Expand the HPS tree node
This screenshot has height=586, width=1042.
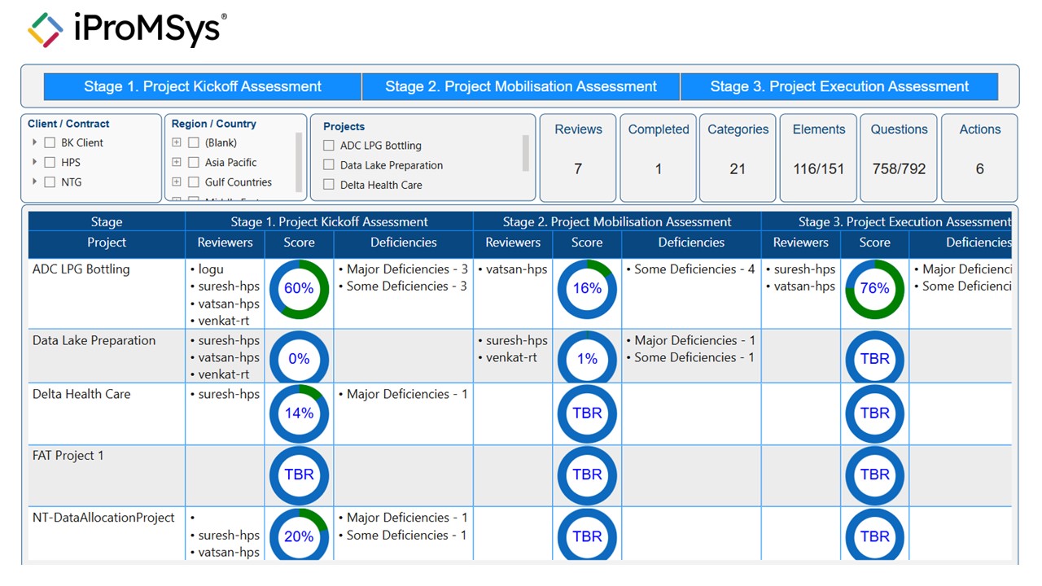(x=34, y=163)
